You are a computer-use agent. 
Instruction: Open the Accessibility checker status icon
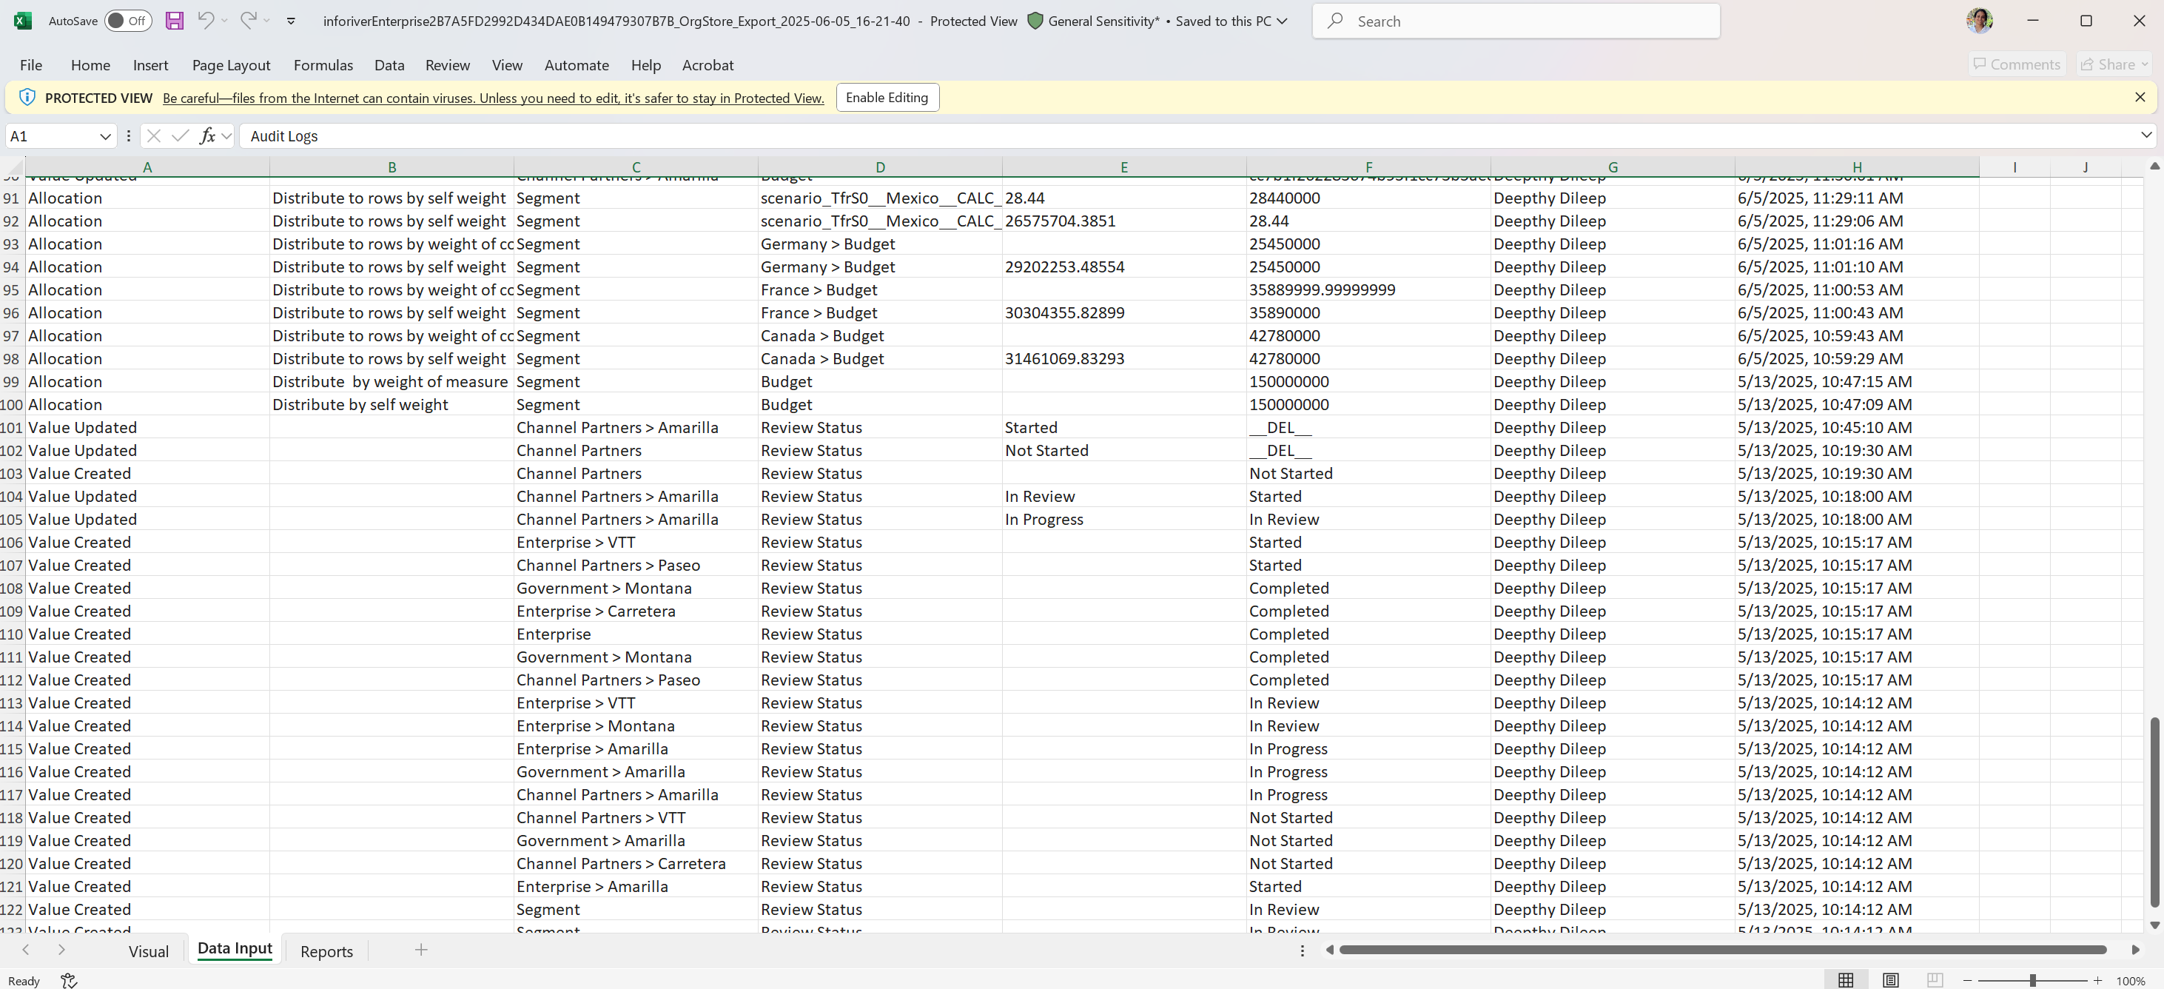[69, 981]
